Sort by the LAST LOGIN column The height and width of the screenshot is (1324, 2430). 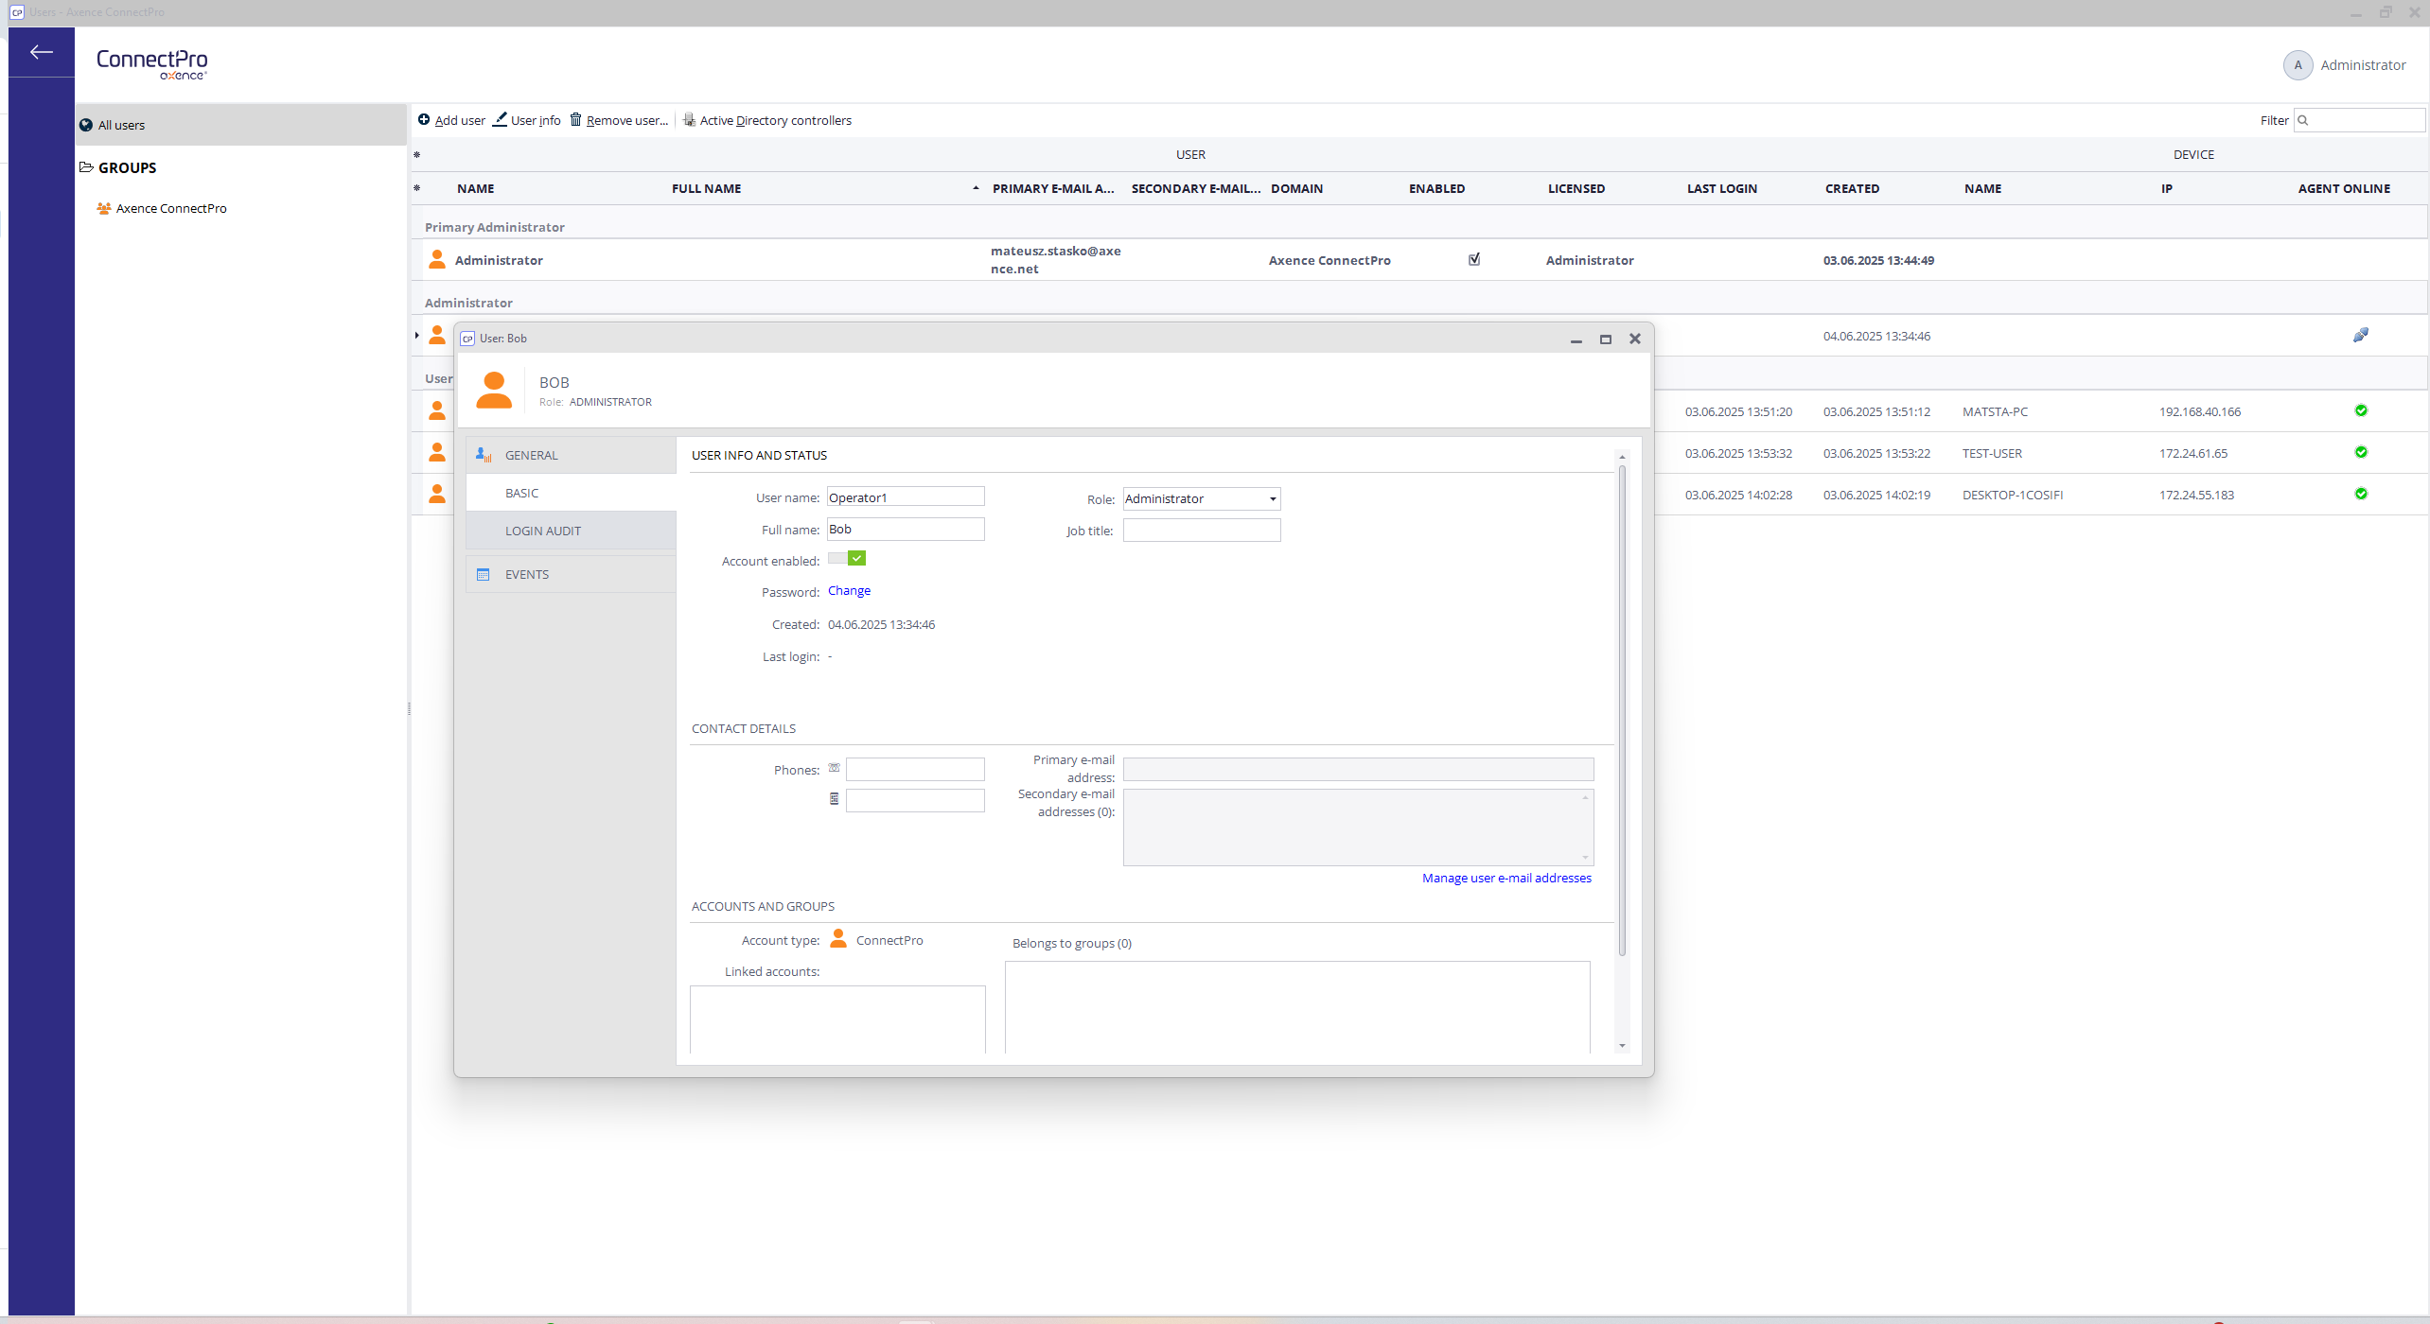1721,188
